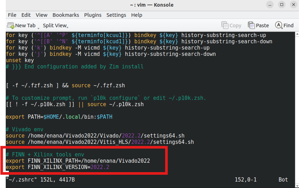Viewport: 299px width, 188px height.
Task: Open the Plugins menu
Action: point(93,15)
